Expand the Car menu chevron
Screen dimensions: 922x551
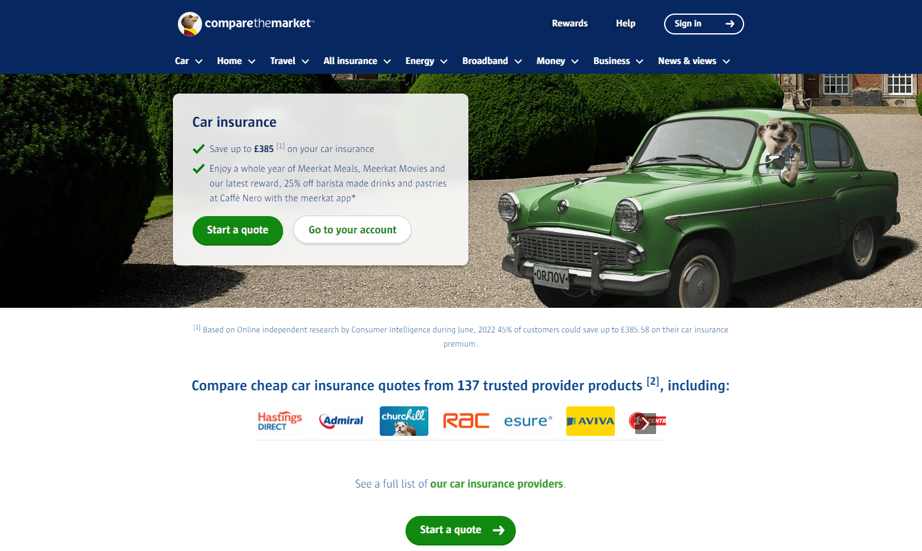pos(199,62)
